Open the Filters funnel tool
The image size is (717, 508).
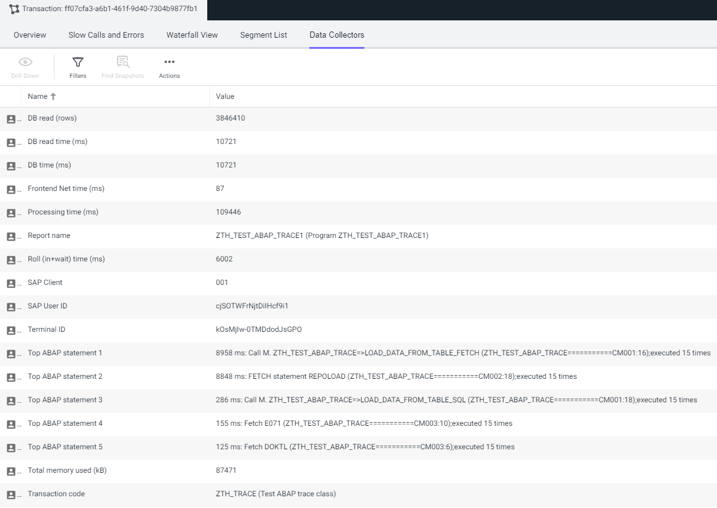(x=78, y=62)
